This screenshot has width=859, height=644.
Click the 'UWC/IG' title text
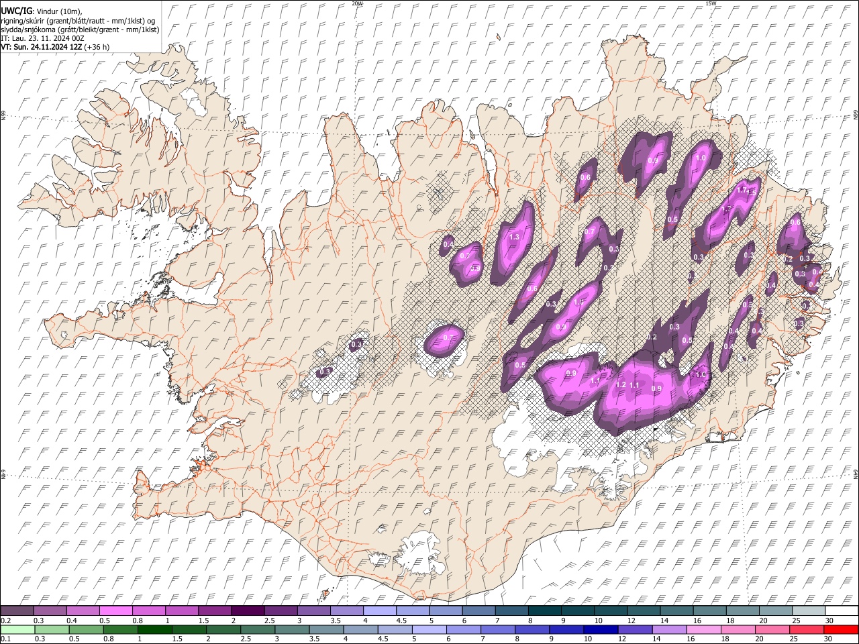(15, 11)
